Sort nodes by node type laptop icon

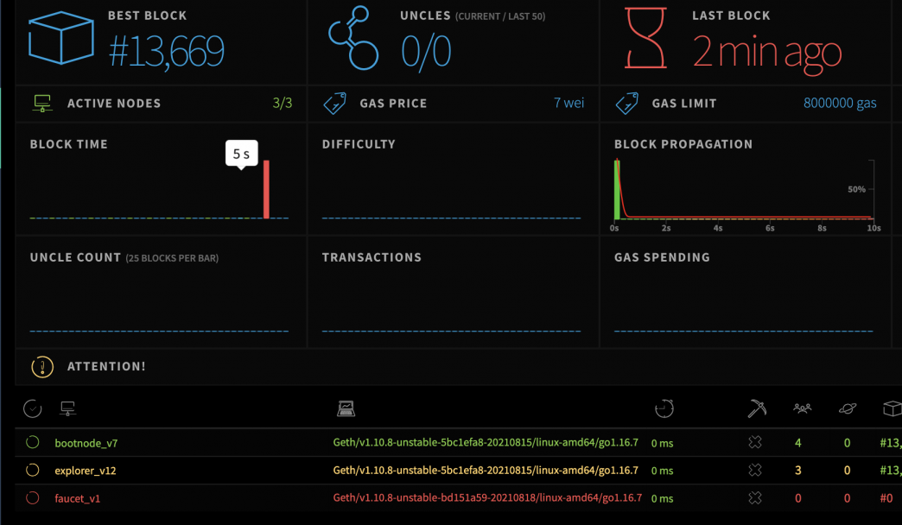click(346, 408)
